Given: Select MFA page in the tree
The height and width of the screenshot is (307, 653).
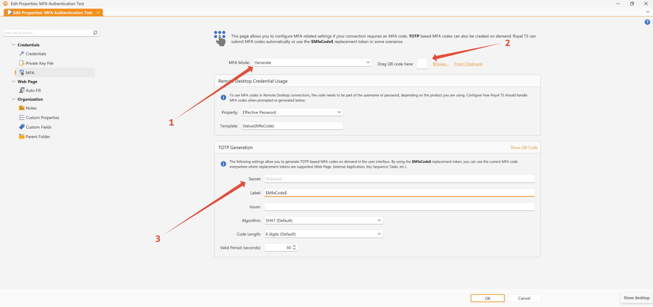Looking at the screenshot, I should coord(30,73).
